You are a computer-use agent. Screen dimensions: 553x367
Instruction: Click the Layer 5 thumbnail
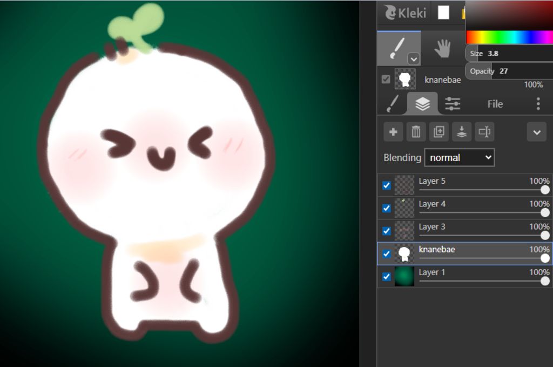pos(404,185)
